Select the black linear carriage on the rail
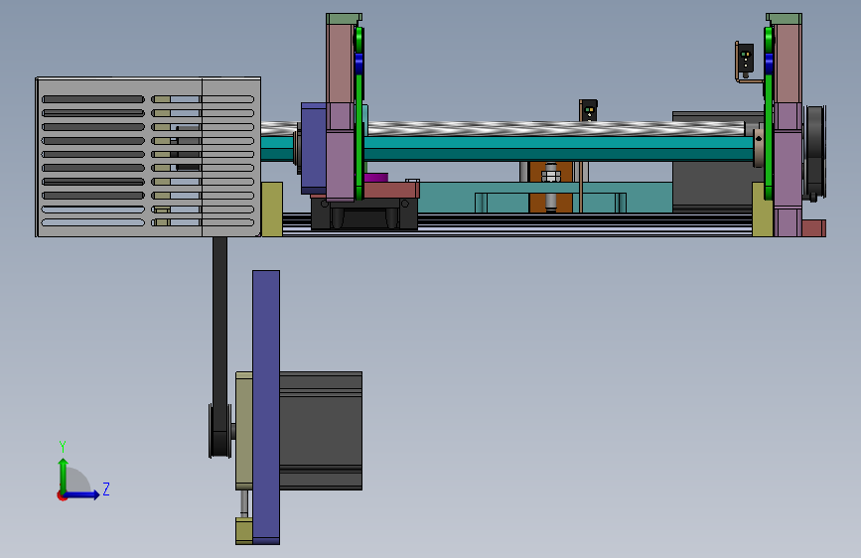Viewport: 861px width, 558px height. click(364, 213)
